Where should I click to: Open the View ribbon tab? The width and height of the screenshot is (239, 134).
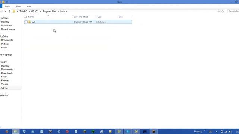coord(29,6)
